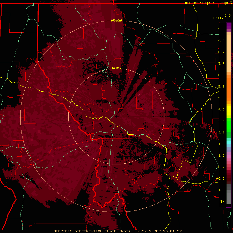Click the 2.6 scale value
The image size is (233, 233).
tap(221, 133)
